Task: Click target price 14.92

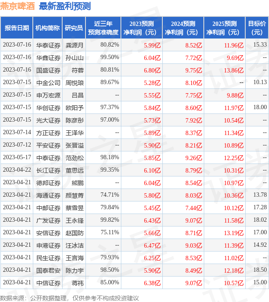Action: (x=260, y=245)
